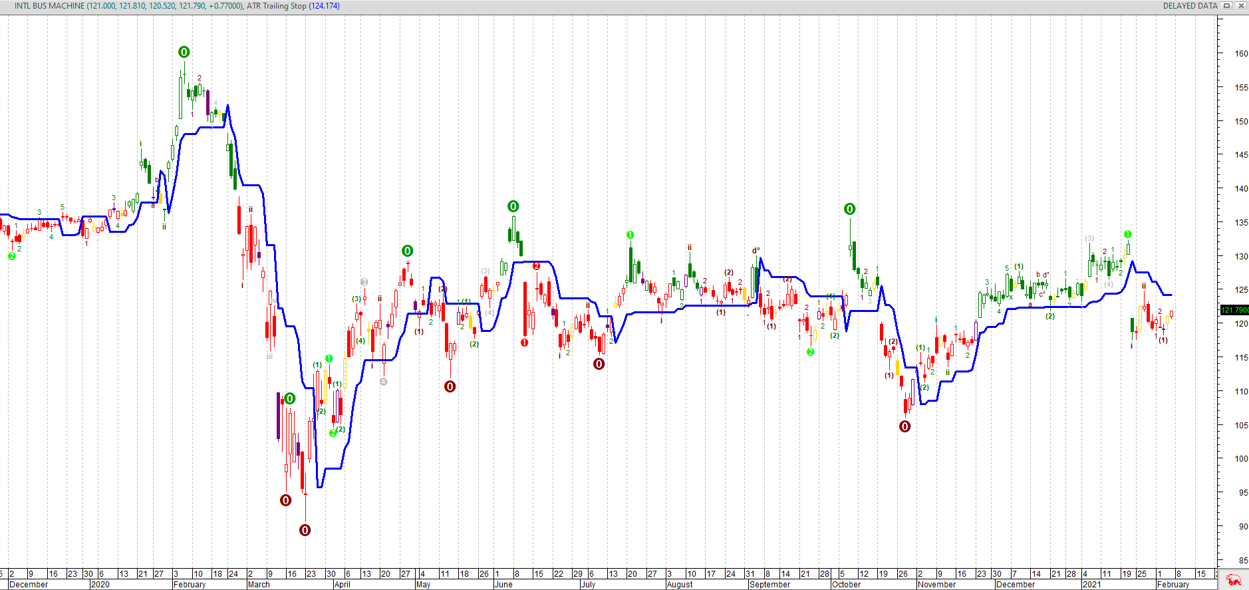
Task: Click the highlighted 121.790 current price tag
Action: pyautogui.click(x=1234, y=310)
